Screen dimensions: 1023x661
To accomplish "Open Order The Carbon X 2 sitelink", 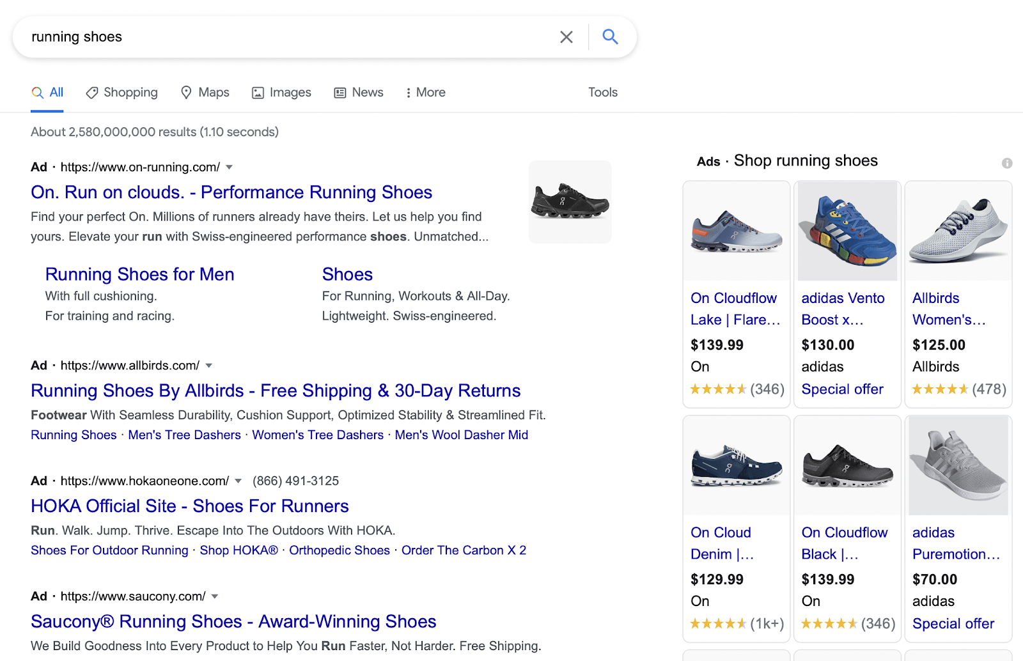I will (464, 550).
